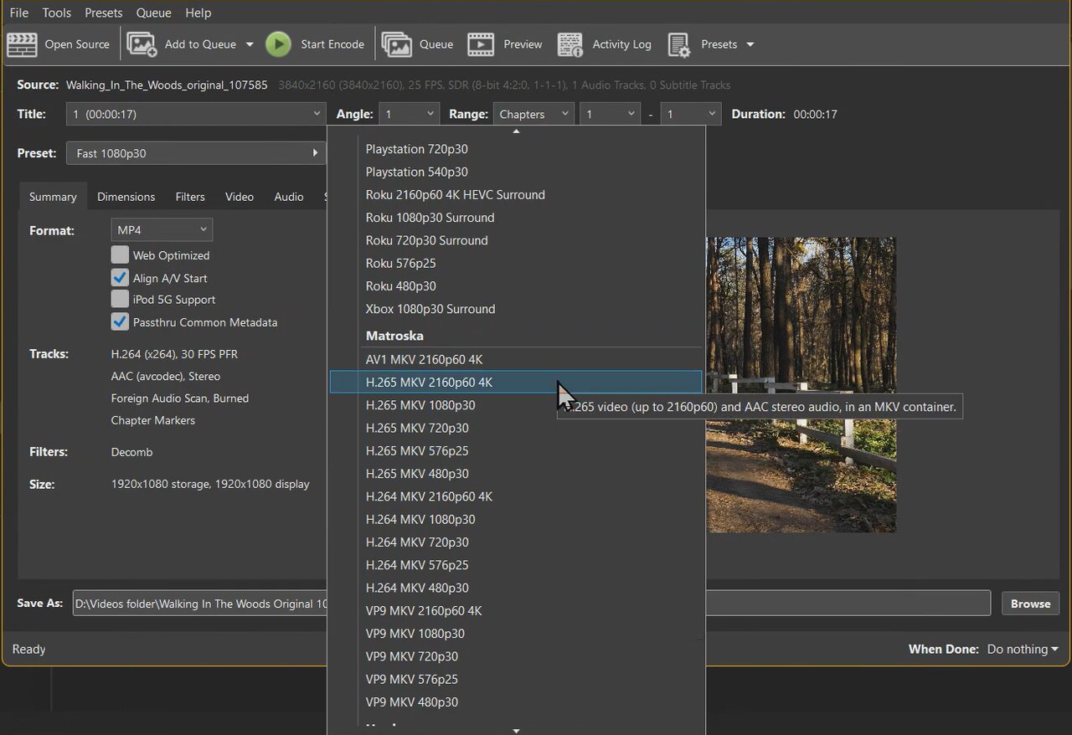Click the Browse button
The height and width of the screenshot is (735, 1072).
click(1030, 604)
